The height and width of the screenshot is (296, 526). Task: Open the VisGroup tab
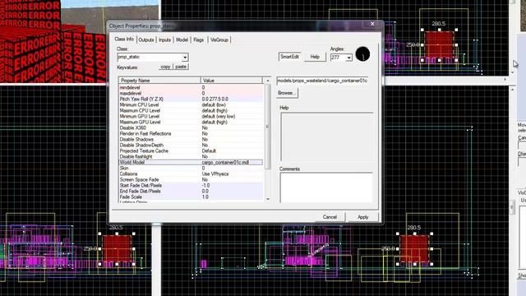tap(219, 40)
